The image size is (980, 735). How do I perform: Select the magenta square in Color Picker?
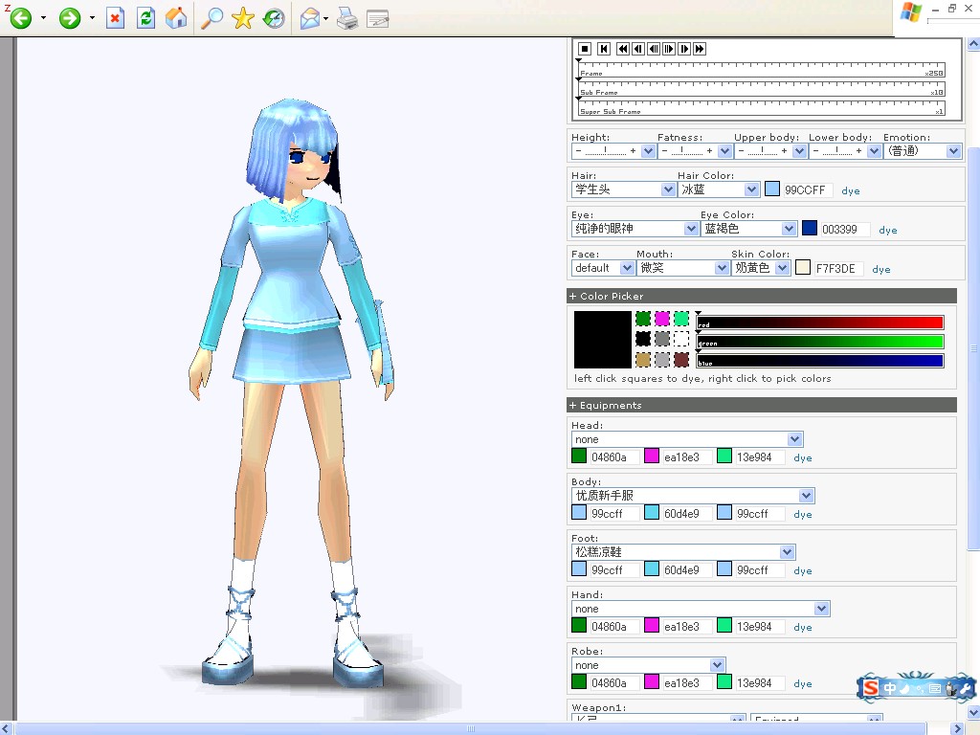(662, 319)
